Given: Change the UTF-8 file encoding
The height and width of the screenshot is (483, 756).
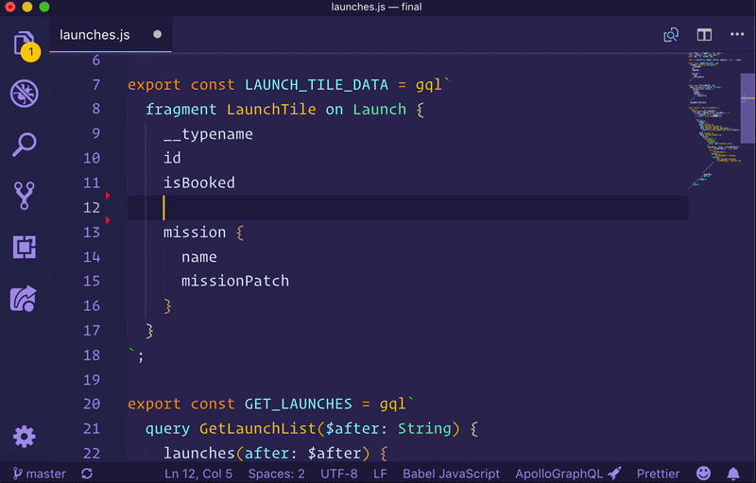Looking at the screenshot, I should (x=339, y=473).
